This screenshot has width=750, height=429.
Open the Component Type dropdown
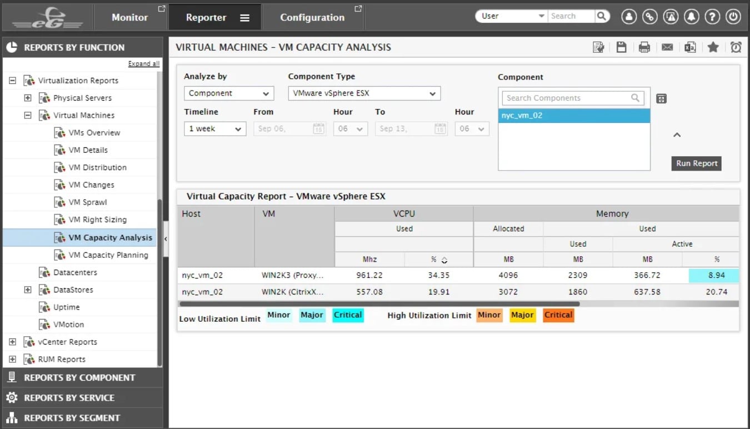pyautogui.click(x=364, y=93)
